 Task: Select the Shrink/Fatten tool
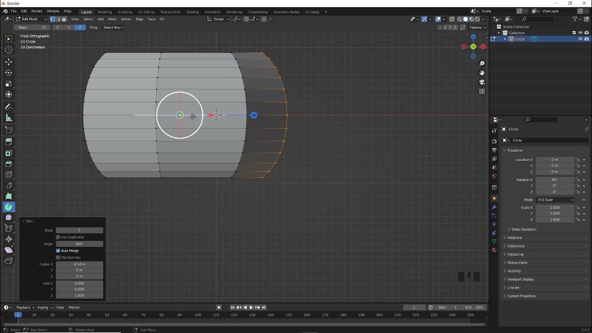pyautogui.click(x=9, y=239)
